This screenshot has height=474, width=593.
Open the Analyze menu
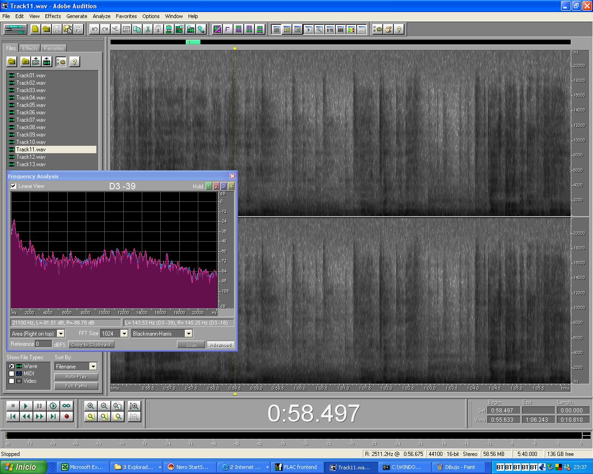[101, 16]
